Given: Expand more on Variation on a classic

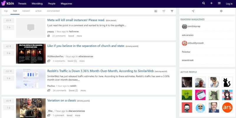Looking at the screenshot, I should [x=78, y=115].
